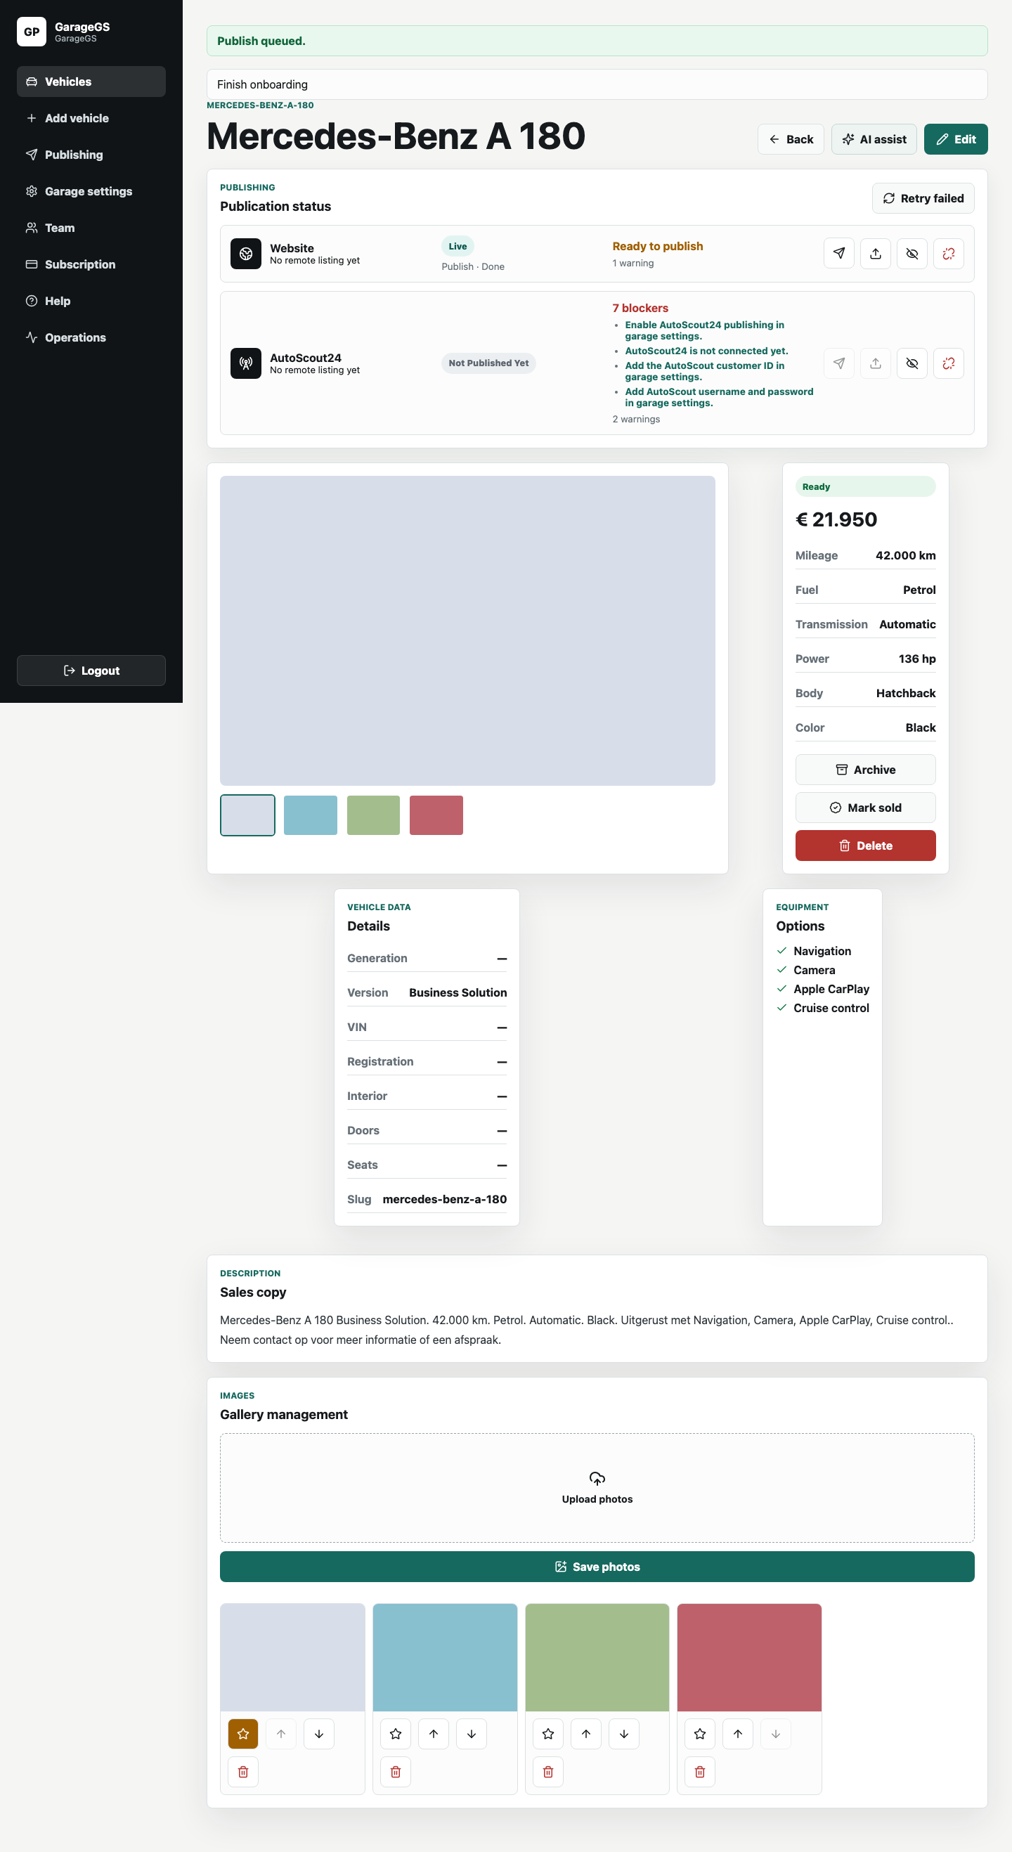
Task: Open the Publishing page from the sidebar
Action: tap(91, 155)
